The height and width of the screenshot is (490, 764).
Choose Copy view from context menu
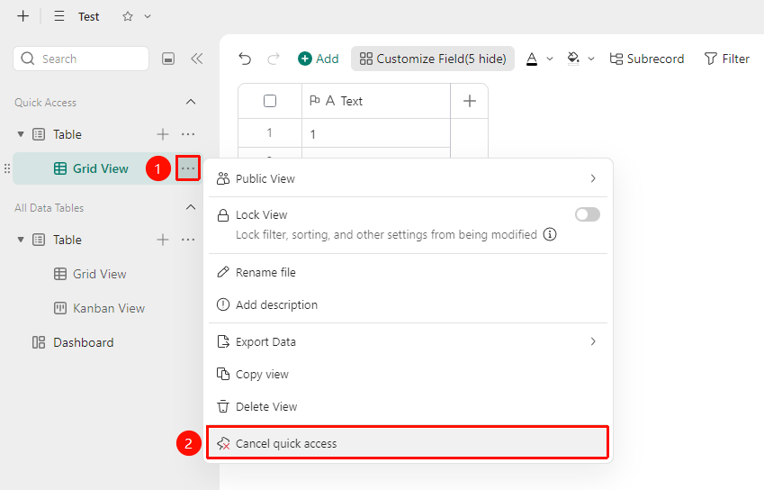pos(408,374)
